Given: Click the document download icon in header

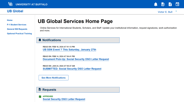Looking at the screenshot, I should pos(170,4).
